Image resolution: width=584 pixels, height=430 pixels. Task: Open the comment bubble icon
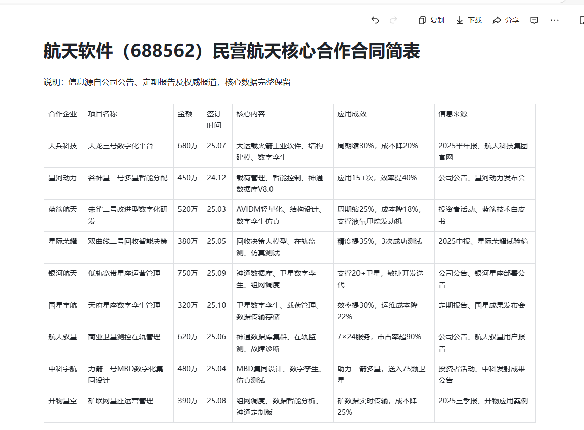click(534, 20)
